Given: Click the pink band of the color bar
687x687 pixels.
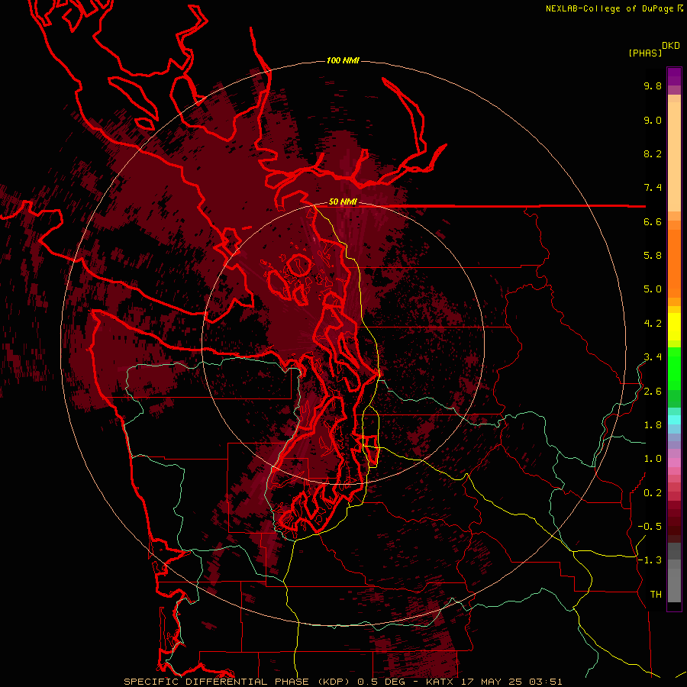Looking at the screenshot, I should pyautogui.click(x=674, y=463).
